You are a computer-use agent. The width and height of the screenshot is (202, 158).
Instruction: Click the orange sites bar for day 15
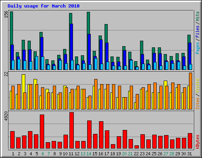coord(96,94)
